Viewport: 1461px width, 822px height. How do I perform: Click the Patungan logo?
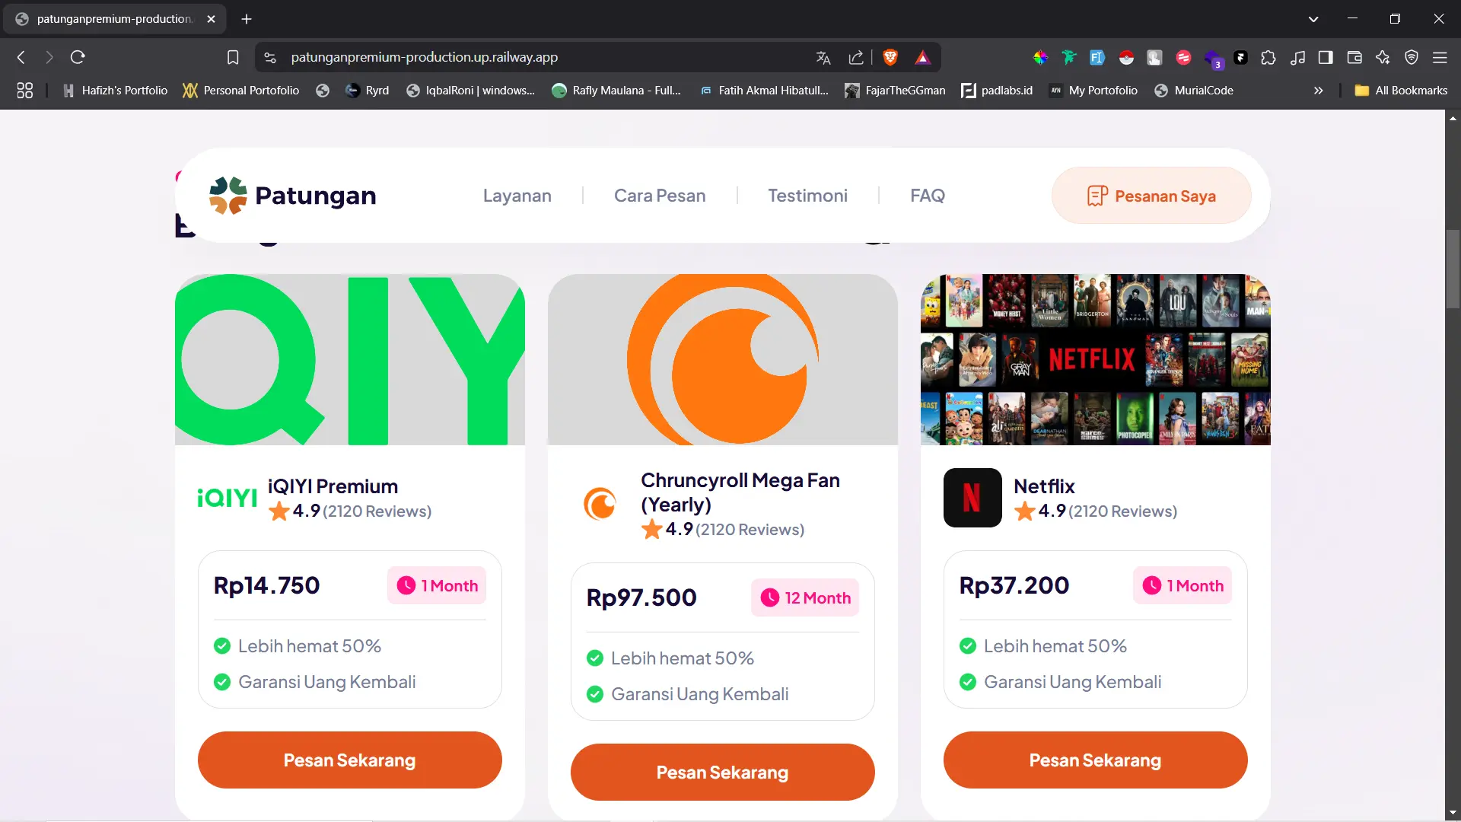click(292, 196)
